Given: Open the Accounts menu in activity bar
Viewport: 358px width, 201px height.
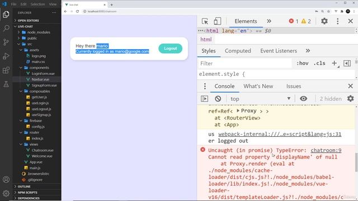Looking at the screenshot, I should tap(6, 180).
